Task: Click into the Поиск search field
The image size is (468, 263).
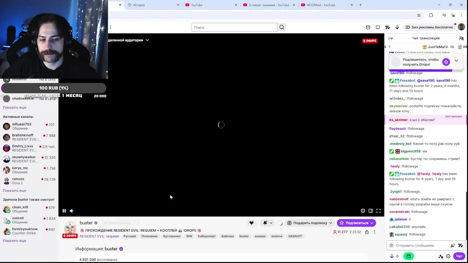Action: (234, 27)
